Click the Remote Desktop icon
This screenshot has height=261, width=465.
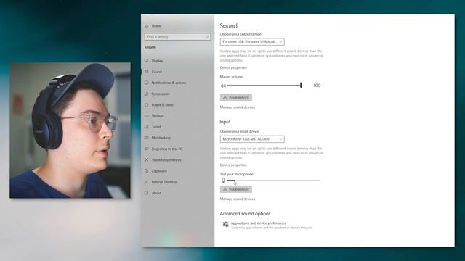(147, 182)
